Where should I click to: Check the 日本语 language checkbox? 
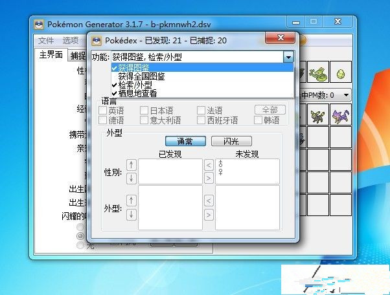(144, 110)
